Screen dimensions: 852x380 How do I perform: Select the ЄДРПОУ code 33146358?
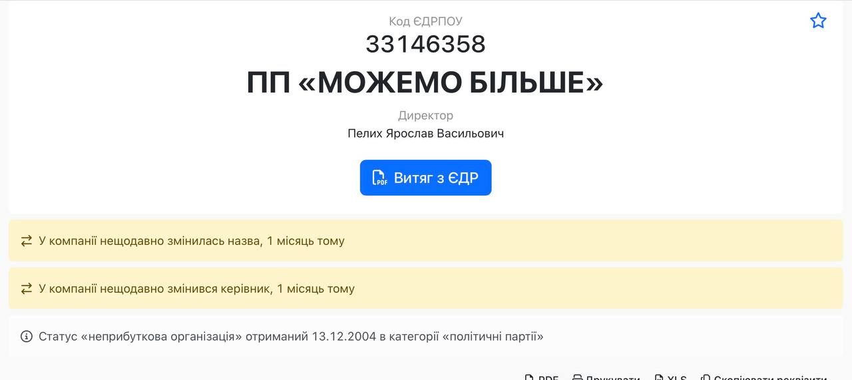coord(425,44)
